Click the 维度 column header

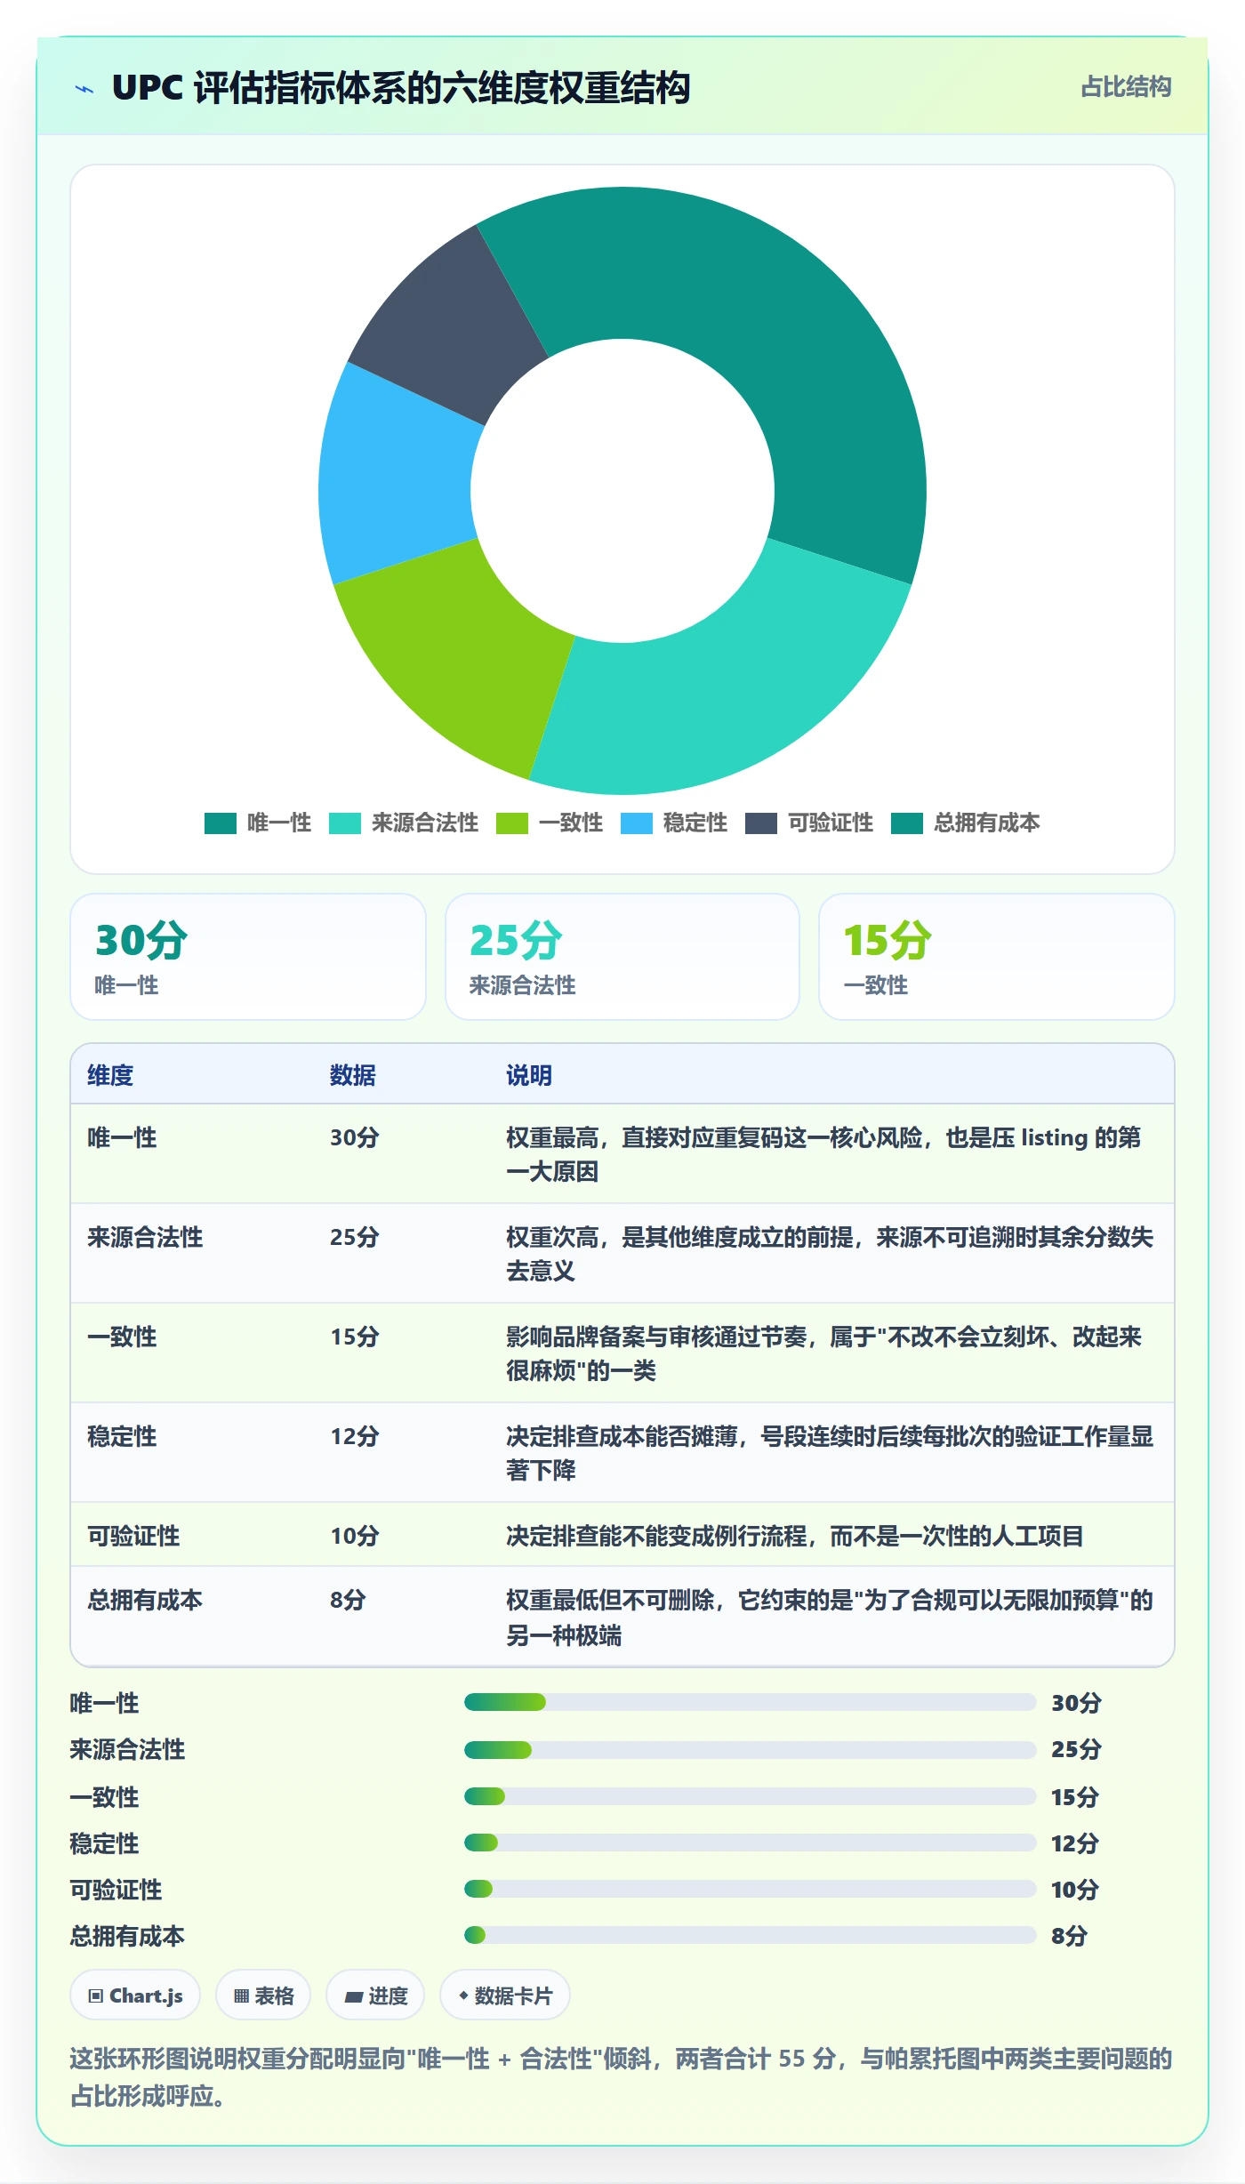pos(110,1075)
